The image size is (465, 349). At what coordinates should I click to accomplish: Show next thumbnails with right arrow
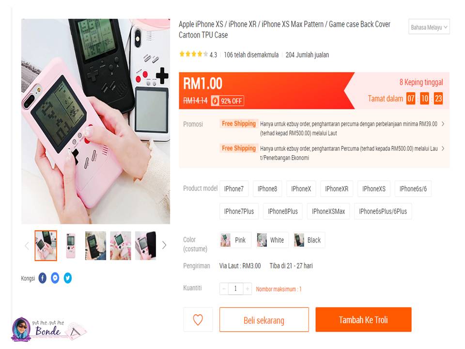coord(164,245)
